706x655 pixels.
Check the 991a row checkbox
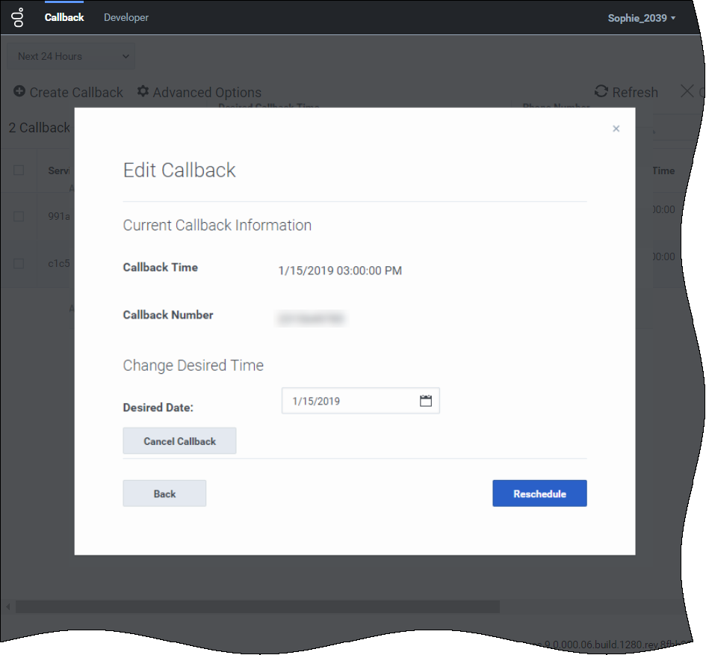coord(19,216)
